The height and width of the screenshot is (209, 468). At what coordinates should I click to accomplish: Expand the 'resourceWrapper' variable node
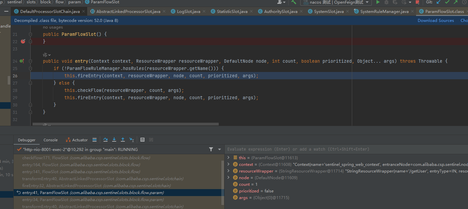coord(228,171)
